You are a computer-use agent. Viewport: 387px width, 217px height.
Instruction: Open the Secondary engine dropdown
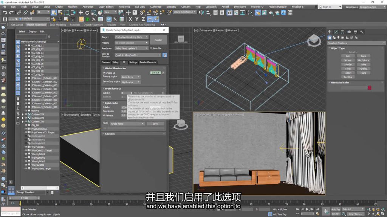click(130, 82)
